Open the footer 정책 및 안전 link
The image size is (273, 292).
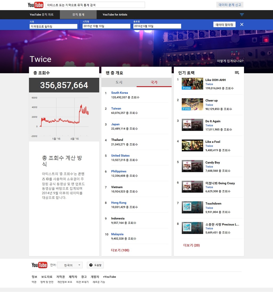[x=47, y=282]
